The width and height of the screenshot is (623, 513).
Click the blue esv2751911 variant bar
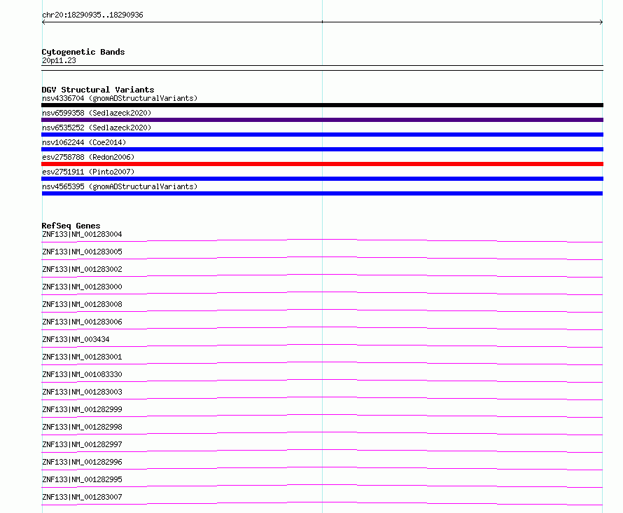(x=322, y=179)
